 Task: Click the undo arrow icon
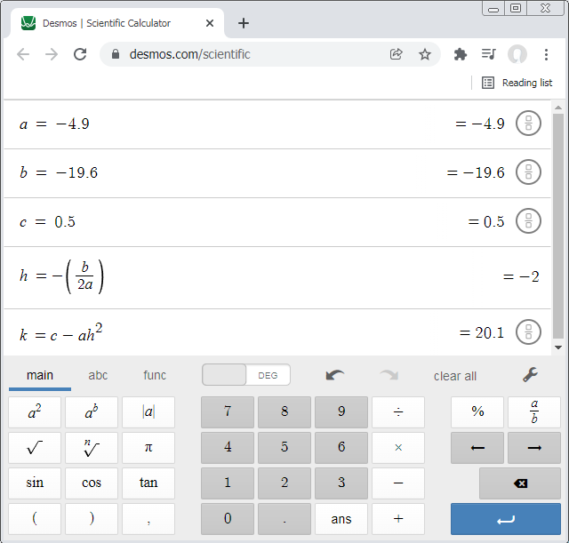pyautogui.click(x=334, y=375)
